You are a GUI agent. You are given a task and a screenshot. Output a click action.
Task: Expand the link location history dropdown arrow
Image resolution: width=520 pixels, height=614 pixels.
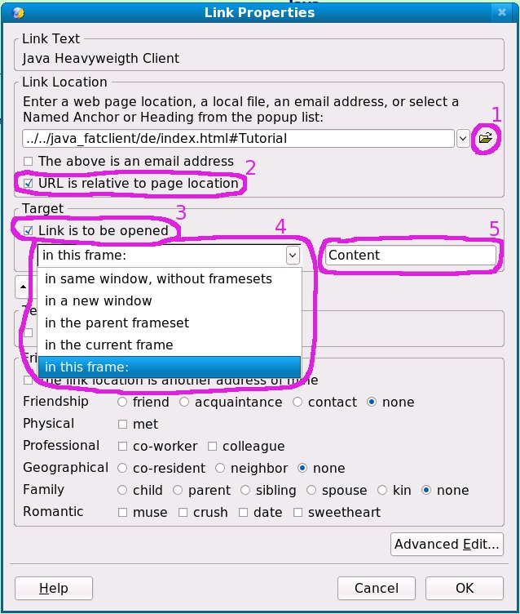coord(463,138)
